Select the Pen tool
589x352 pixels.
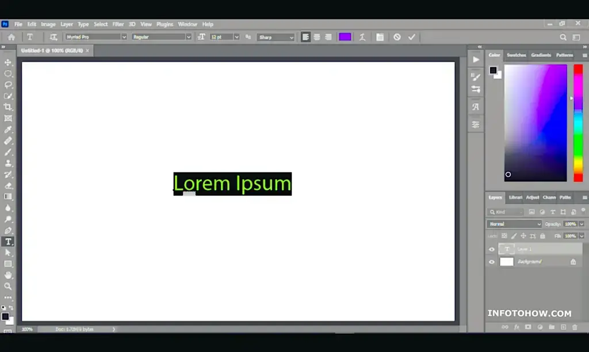[x=8, y=230]
